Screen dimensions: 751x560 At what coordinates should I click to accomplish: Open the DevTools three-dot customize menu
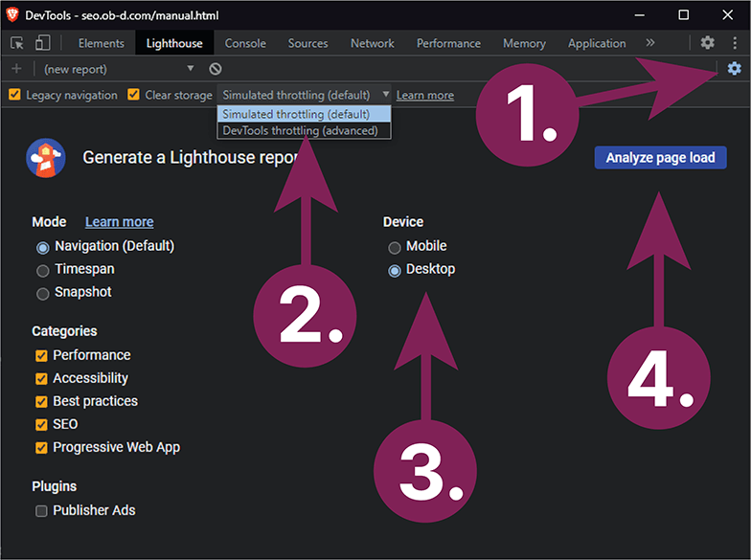[735, 43]
